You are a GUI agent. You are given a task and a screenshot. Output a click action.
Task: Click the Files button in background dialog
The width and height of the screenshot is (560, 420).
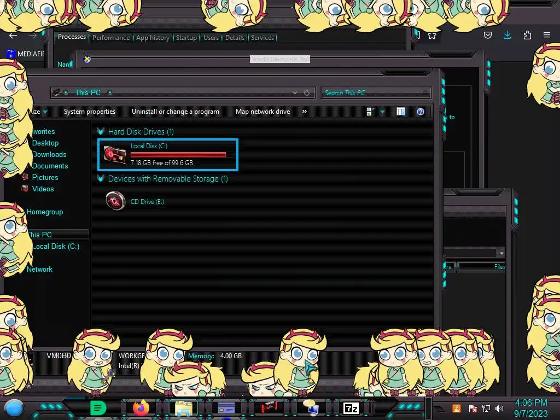pos(481,266)
